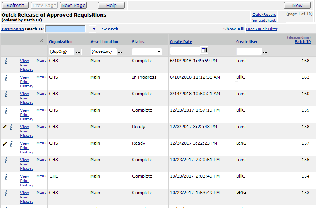Viewport: 316px width, 208px height.
Task: Expand the Status filter dropdown
Action: 159,52
